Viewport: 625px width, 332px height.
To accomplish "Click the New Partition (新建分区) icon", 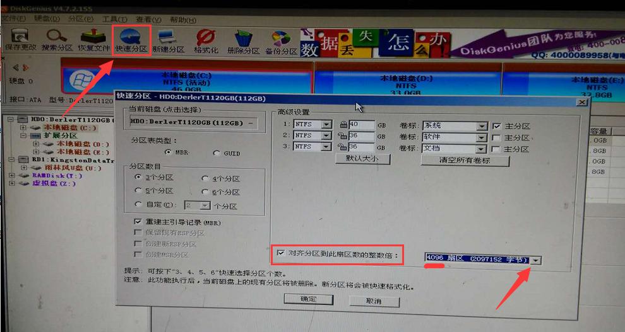I will point(168,42).
